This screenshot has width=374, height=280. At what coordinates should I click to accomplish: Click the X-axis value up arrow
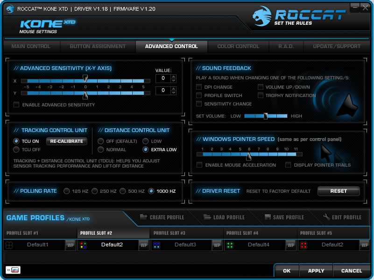coord(174,76)
